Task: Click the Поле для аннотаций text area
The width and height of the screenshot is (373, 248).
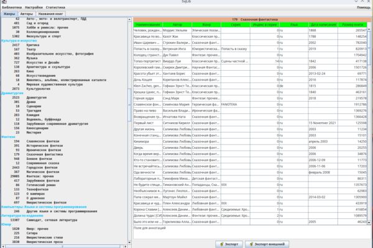Action: click(x=252, y=232)
